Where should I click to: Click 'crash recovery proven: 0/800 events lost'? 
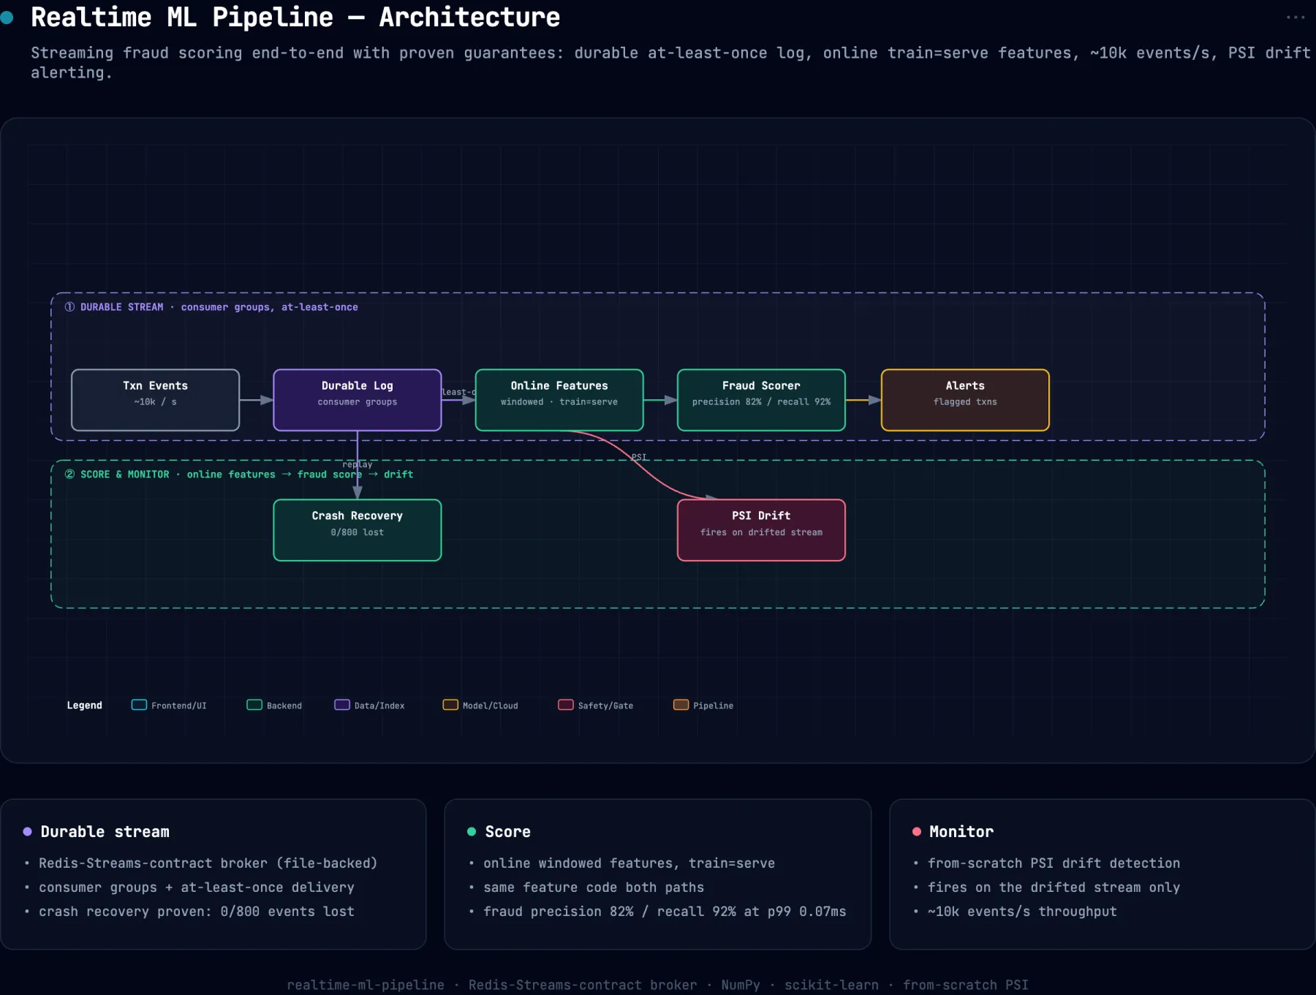(x=197, y=912)
